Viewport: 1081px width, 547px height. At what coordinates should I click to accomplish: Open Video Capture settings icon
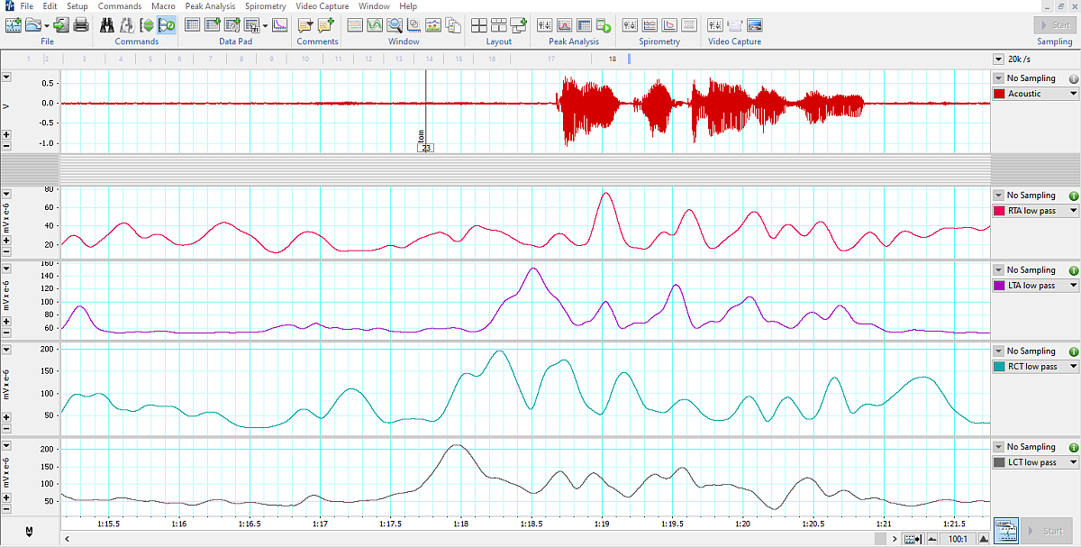click(x=715, y=25)
